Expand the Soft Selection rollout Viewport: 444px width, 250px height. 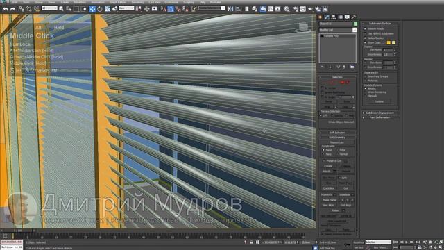tap(337, 133)
